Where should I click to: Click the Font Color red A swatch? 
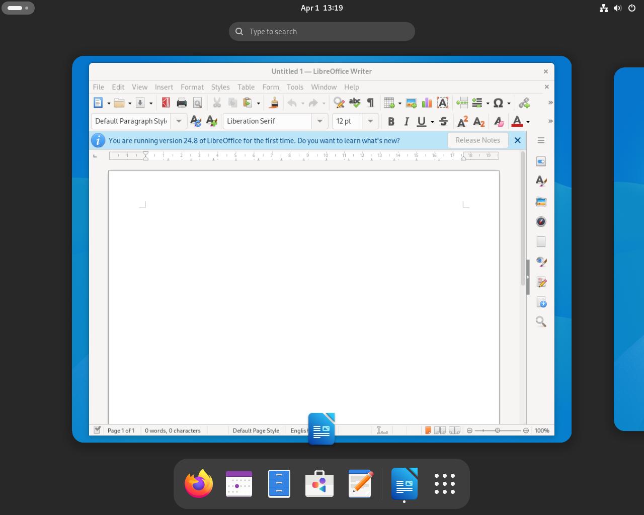517,121
